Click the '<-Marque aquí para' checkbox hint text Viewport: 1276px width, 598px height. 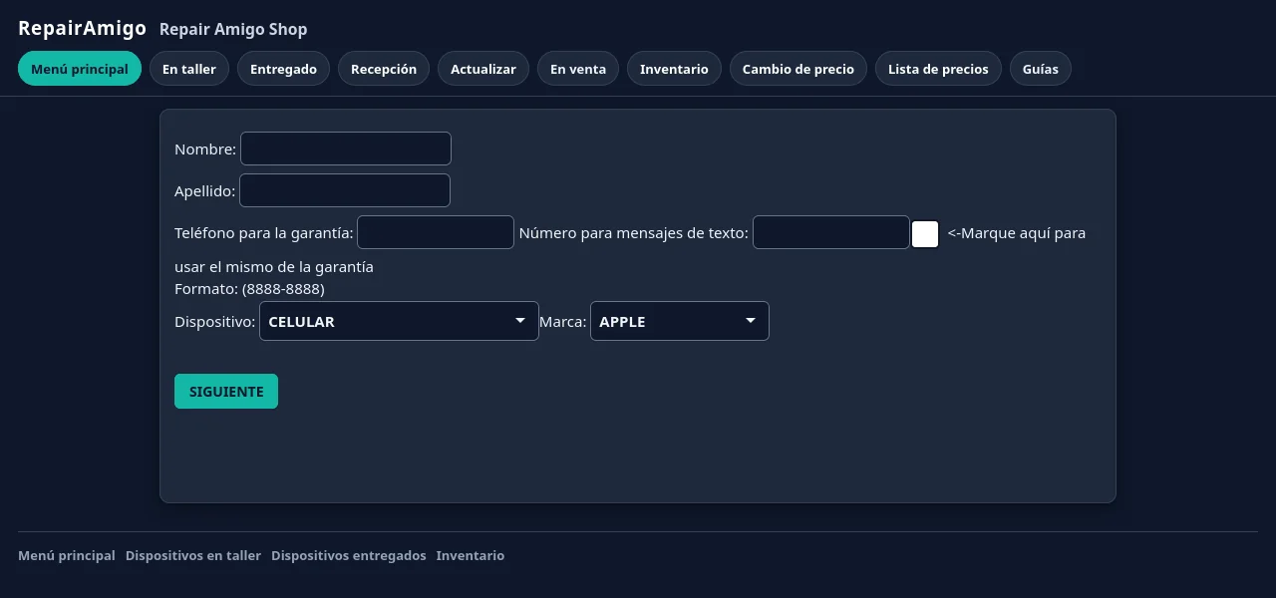click(1017, 233)
